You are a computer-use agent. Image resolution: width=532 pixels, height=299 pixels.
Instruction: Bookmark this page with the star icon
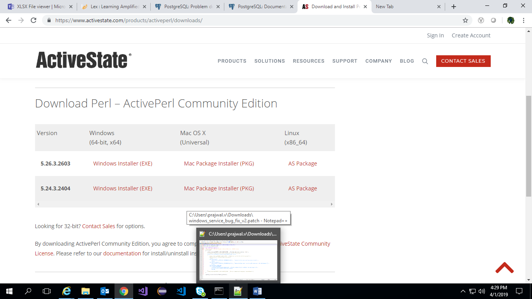[x=465, y=20]
